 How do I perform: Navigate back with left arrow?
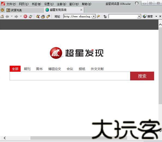7,16
